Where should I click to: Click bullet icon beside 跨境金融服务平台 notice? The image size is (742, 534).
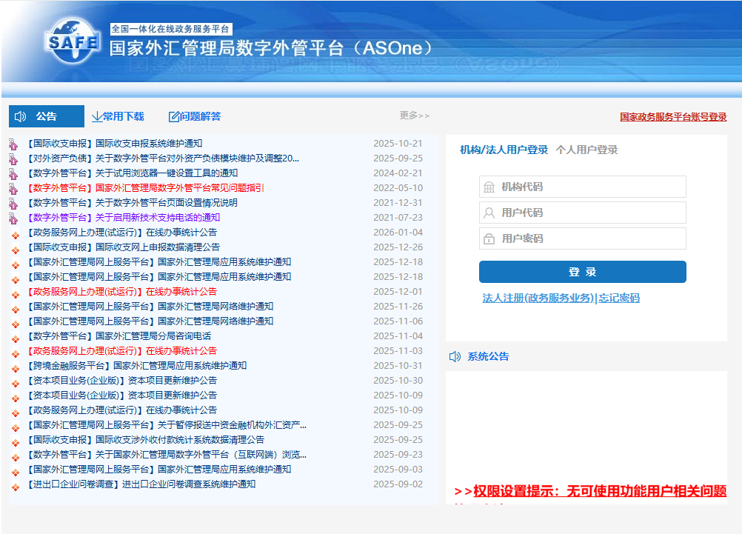(x=16, y=369)
